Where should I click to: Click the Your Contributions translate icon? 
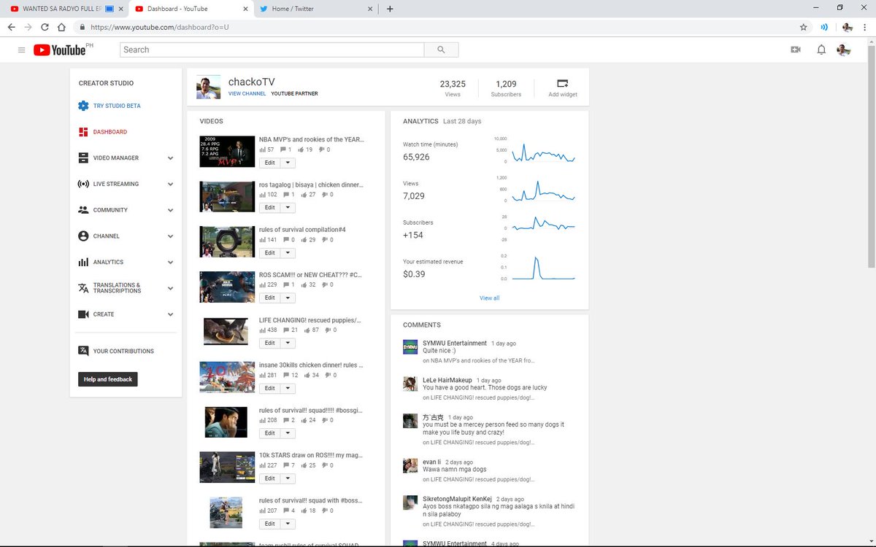tap(83, 351)
